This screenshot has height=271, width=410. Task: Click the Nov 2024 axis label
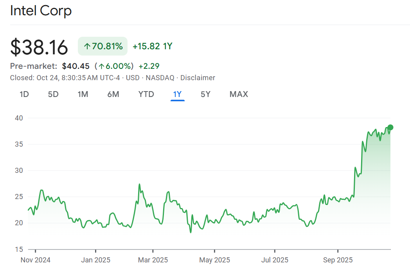point(35,260)
